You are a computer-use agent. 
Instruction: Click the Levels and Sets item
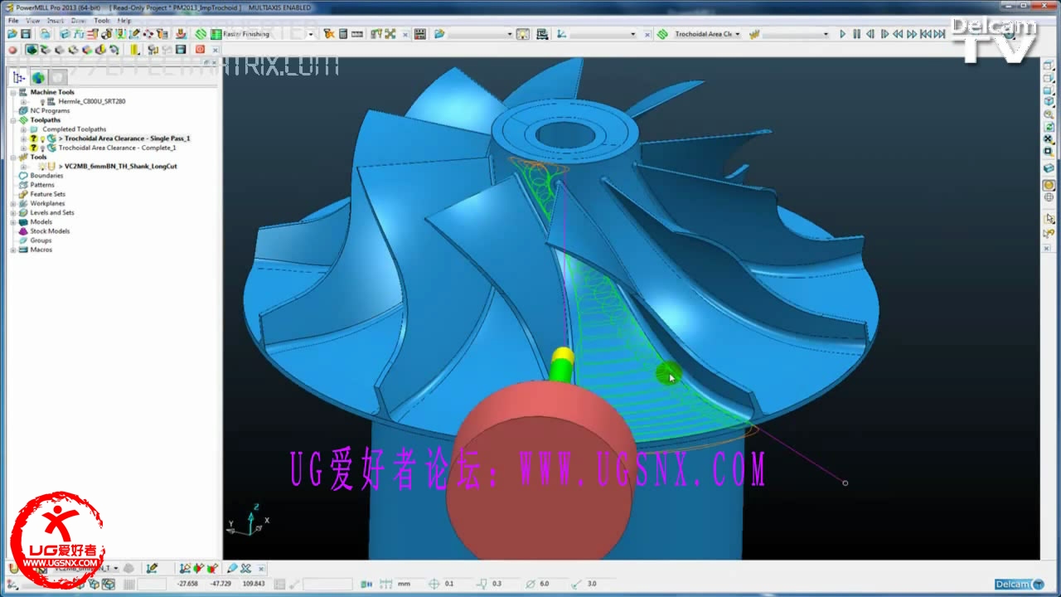(52, 212)
